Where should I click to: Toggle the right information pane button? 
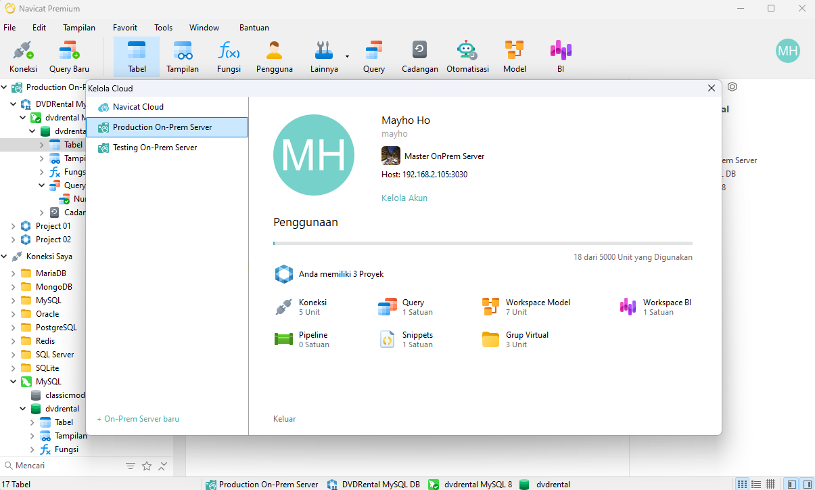(x=806, y=484)
